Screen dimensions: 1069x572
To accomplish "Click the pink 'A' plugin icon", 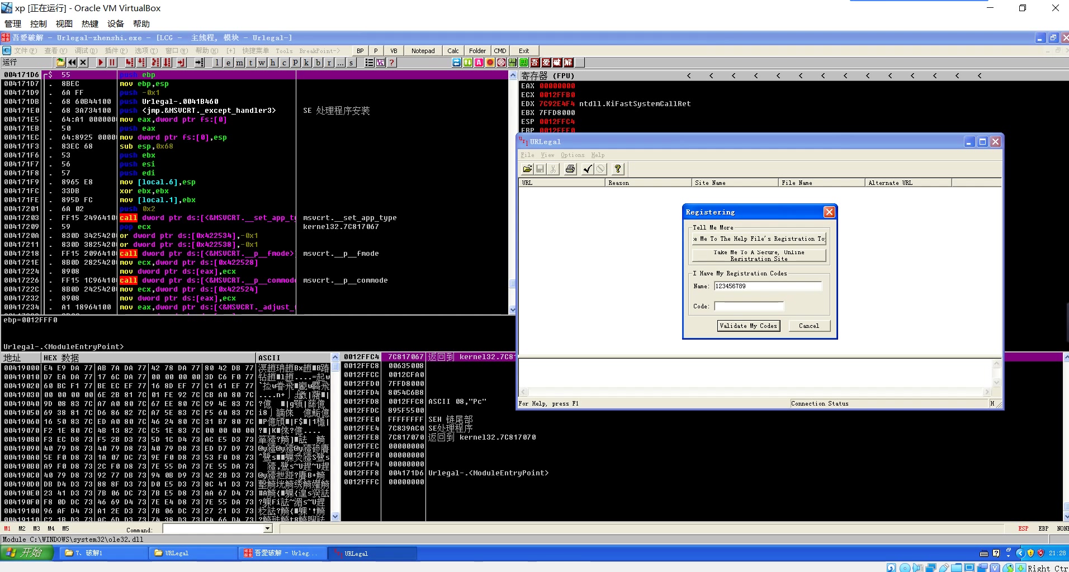I will point(479,63).
